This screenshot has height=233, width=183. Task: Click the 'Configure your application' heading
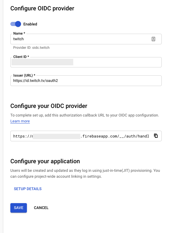click(45, 161)
